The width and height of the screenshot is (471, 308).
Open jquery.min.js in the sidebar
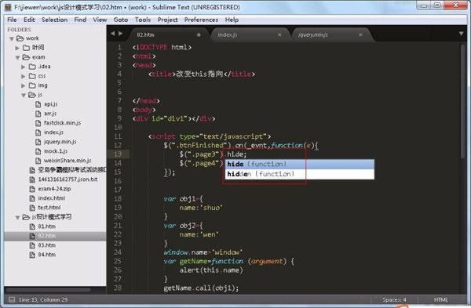tap(60, 142)
